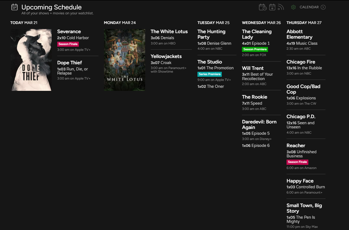Open the green settings gear
Viewport: 349px width, 230px height.
coord(293,7)
